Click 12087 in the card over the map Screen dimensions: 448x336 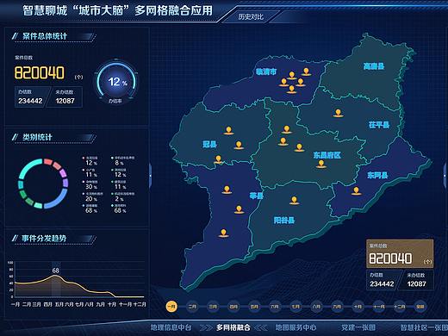point(416,283)
